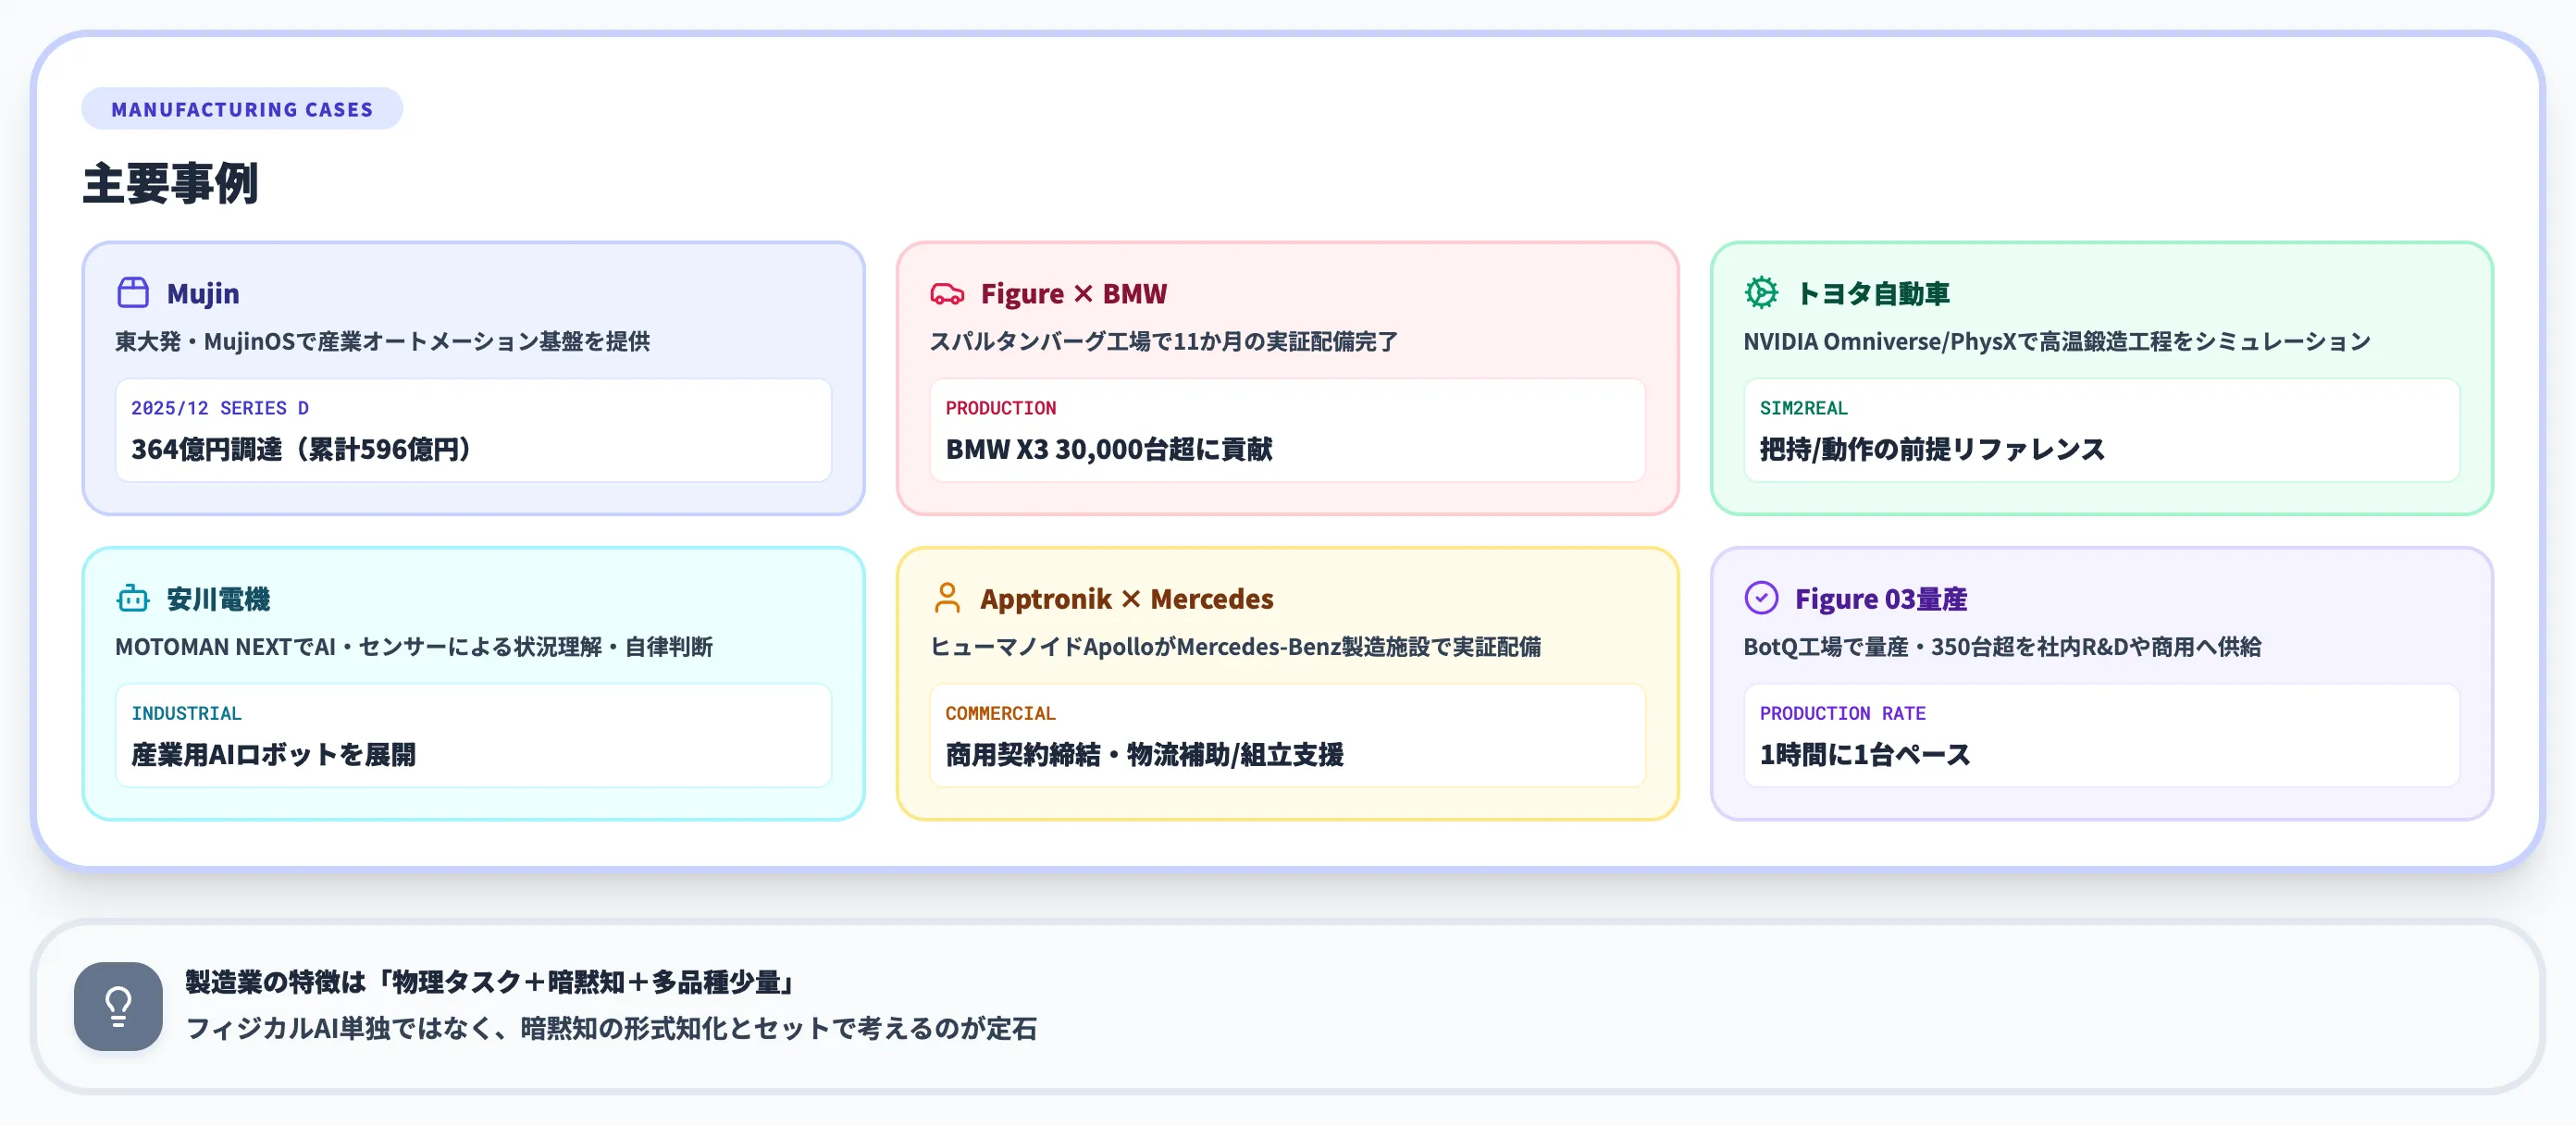Select the トヨタ自動車 card heading
The height and width of the screenshot is (1125, 2576).
pos(1872,293)
